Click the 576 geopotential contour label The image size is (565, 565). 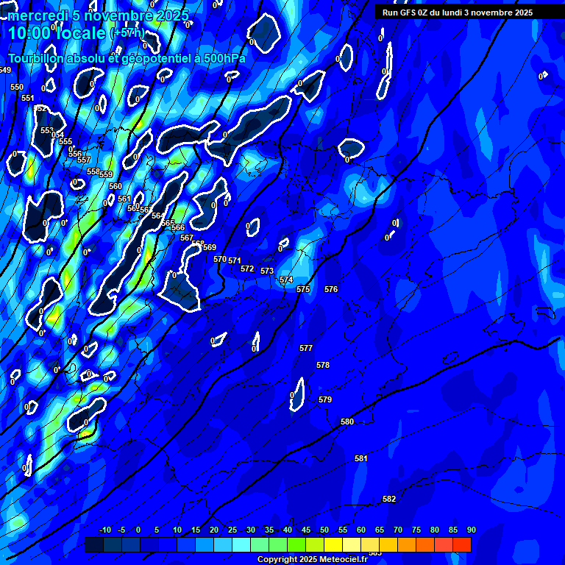pos(331,289)
